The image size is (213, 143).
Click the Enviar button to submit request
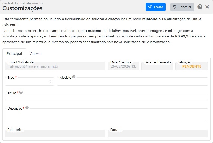pos(155,7)
